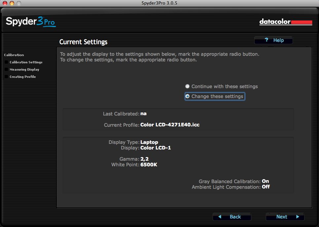
Task: Click the Spyder3Pro 3.0.5 window title bar
Action: [x=159, y=3]
